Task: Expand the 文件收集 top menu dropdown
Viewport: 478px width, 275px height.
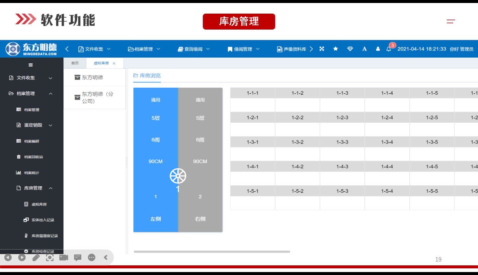Action: [x=95, y=49]
